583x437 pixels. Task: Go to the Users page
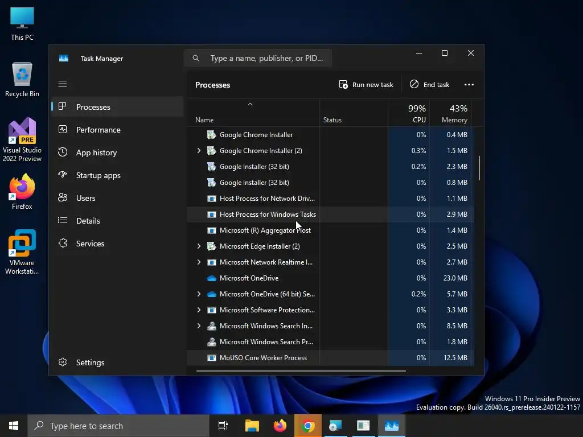tap(117, 198)
